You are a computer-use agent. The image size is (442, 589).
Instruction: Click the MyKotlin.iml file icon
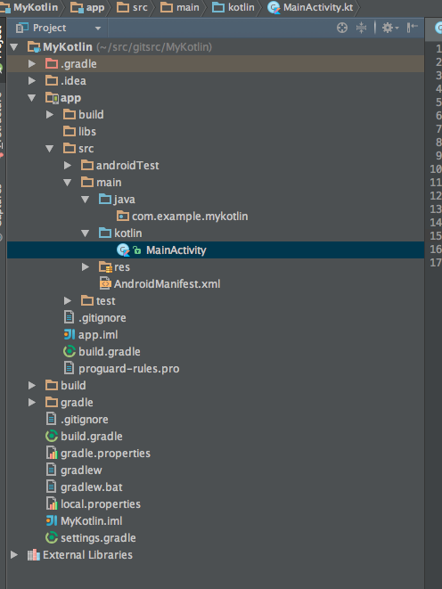click(x=52, y=520)
